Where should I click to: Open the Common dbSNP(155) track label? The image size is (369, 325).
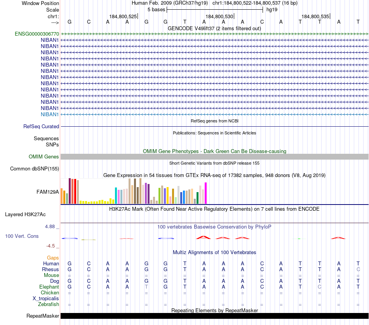[x=35, y=169]
